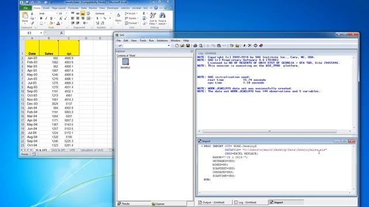Toggle Italic in Excel ribbon
This screenshot has width=369, height=207.
click(46, 18)
